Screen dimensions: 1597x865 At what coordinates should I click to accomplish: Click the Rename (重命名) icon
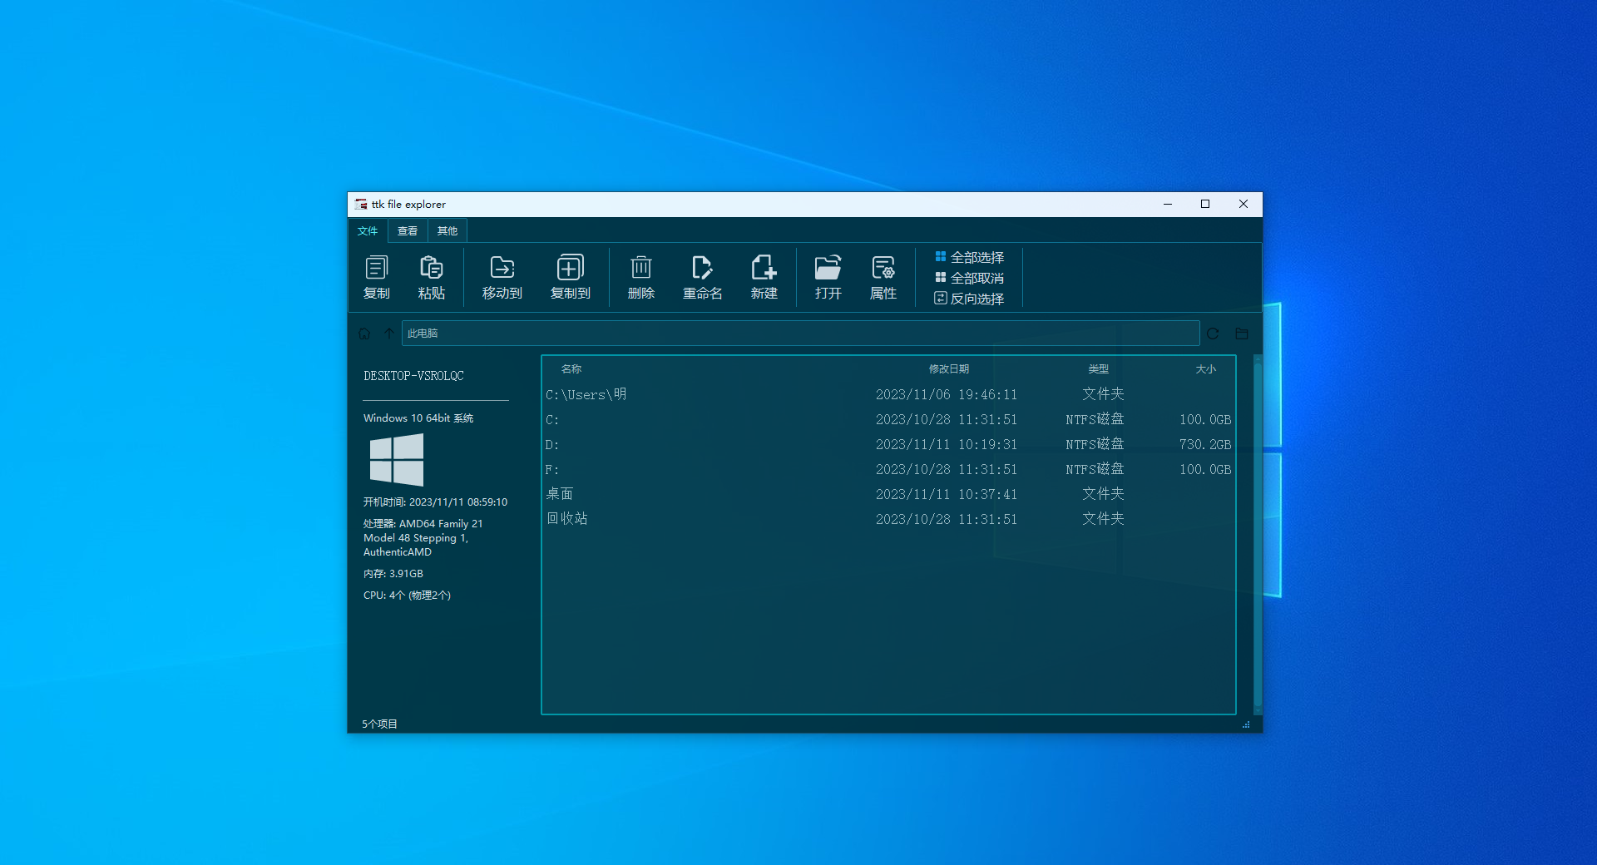click(702, 268)
